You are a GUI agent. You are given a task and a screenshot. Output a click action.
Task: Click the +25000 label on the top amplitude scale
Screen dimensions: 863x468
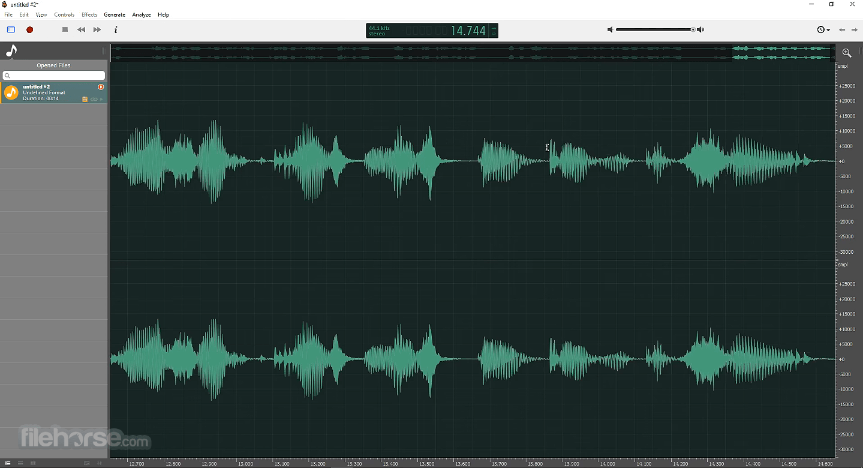coord(846,86)
